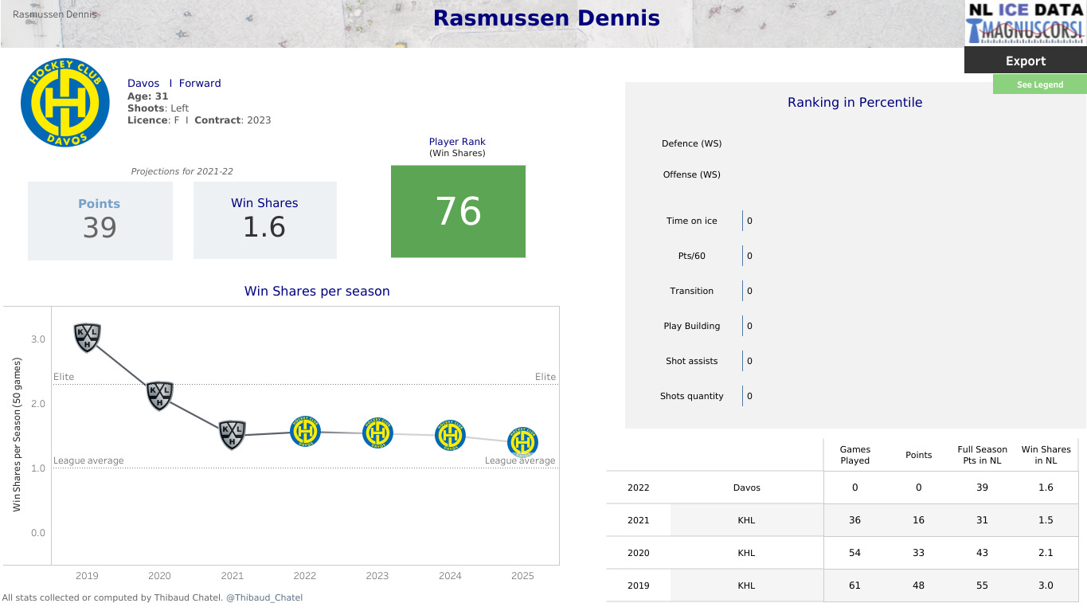
Task: Click the @Thibaud_Chatel credit handle
Action: (x=264, y=597)
